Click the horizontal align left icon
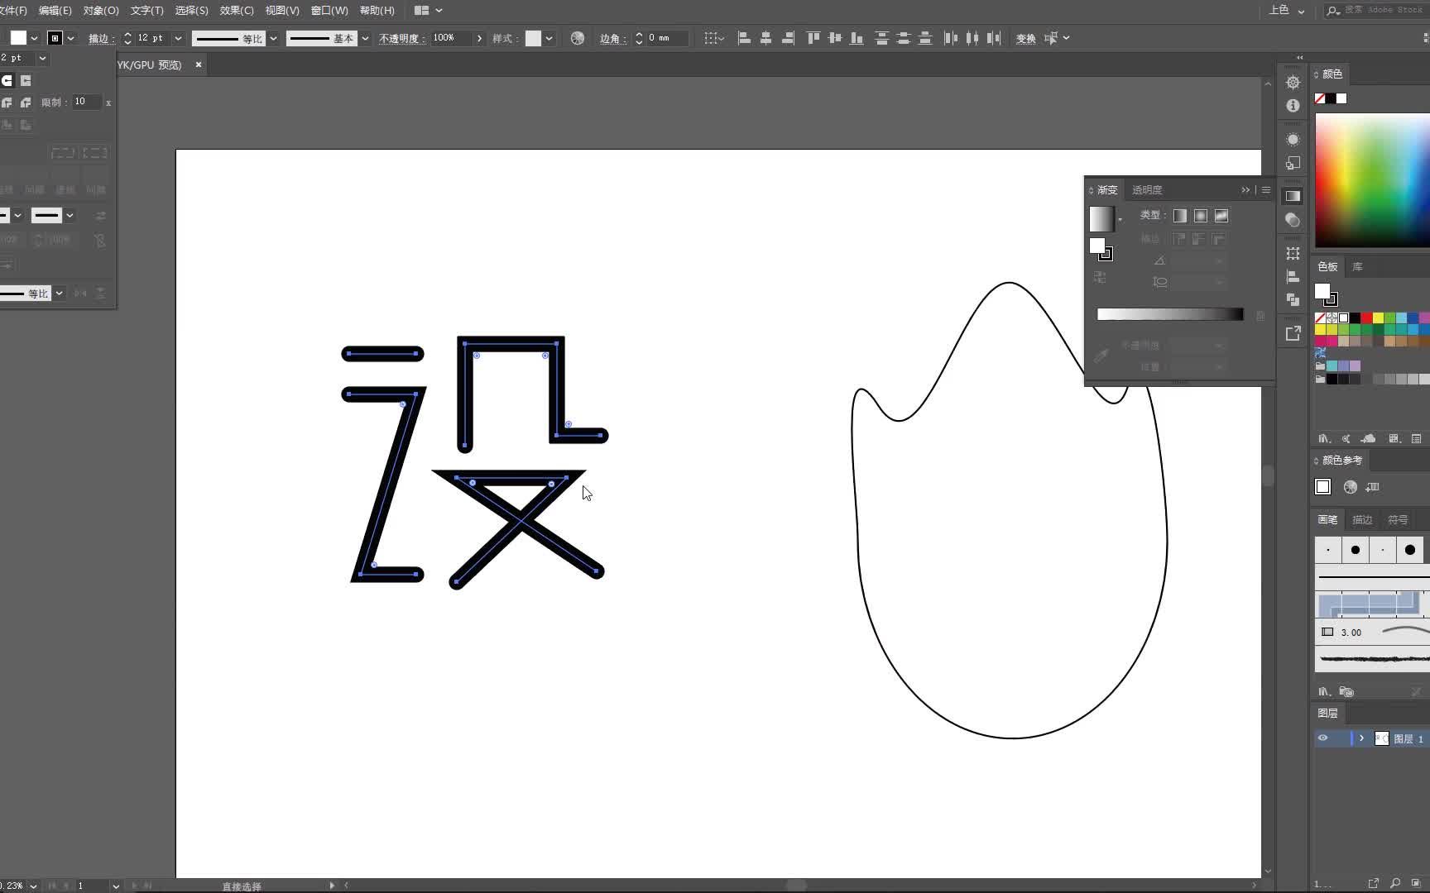 [744, 38]
